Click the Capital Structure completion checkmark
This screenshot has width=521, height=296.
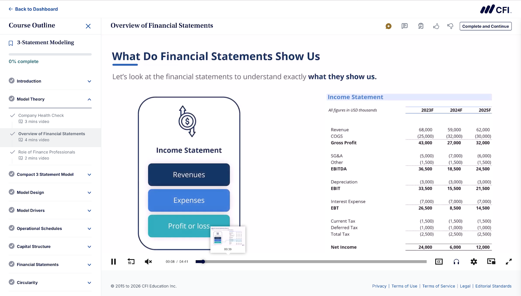pyautogui.click(x=12, y=246)
